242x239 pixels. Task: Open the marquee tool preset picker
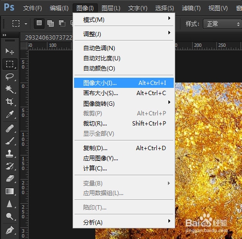pyautogui.click(x=26, y=24)
